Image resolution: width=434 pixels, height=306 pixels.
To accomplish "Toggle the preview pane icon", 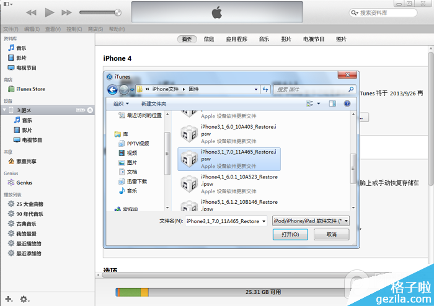I will [x=332, y=103].
